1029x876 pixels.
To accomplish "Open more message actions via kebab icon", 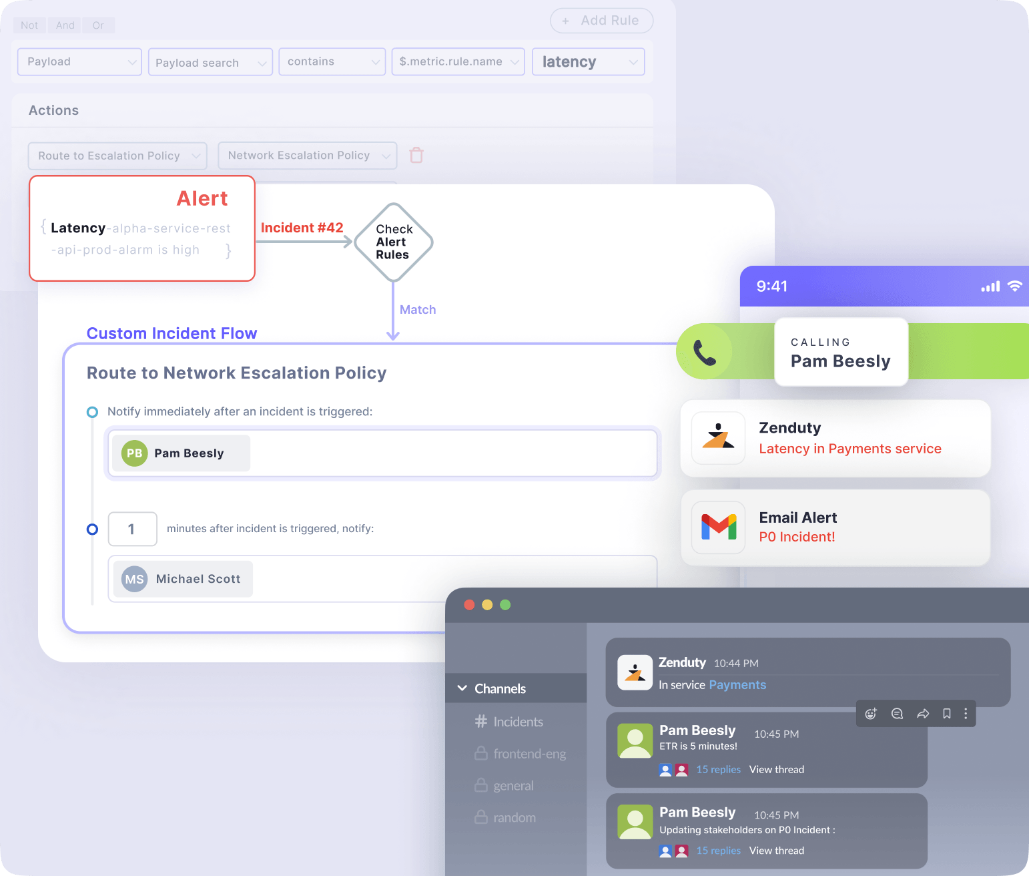I will tap(966, 713).
